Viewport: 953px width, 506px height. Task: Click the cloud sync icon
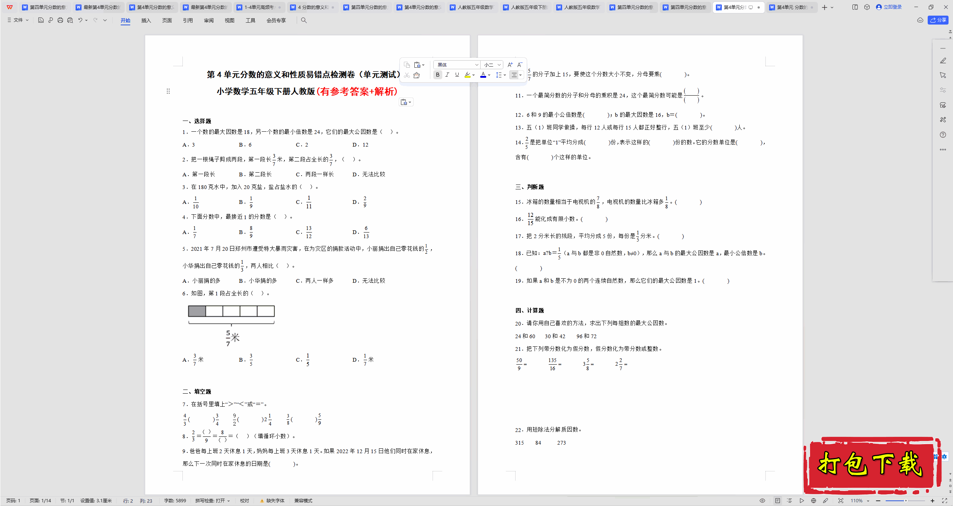pyautogui.click(x=920, y=20)
